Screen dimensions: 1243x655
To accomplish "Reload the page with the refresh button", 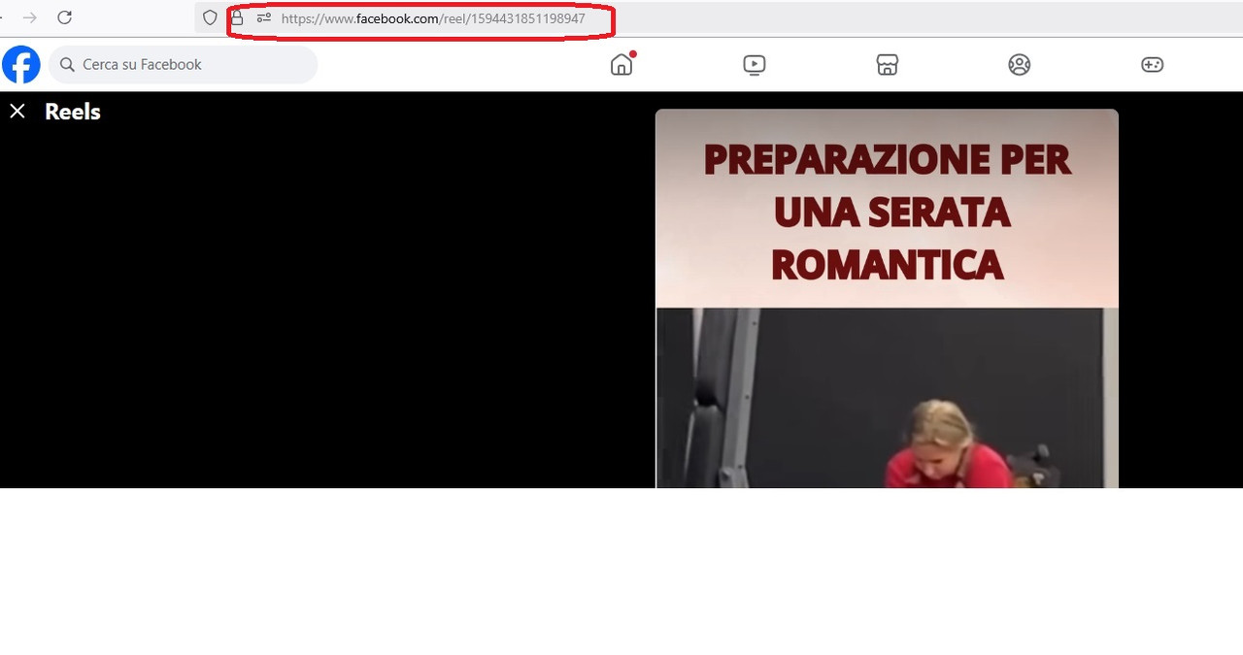I will pos(64,17).
